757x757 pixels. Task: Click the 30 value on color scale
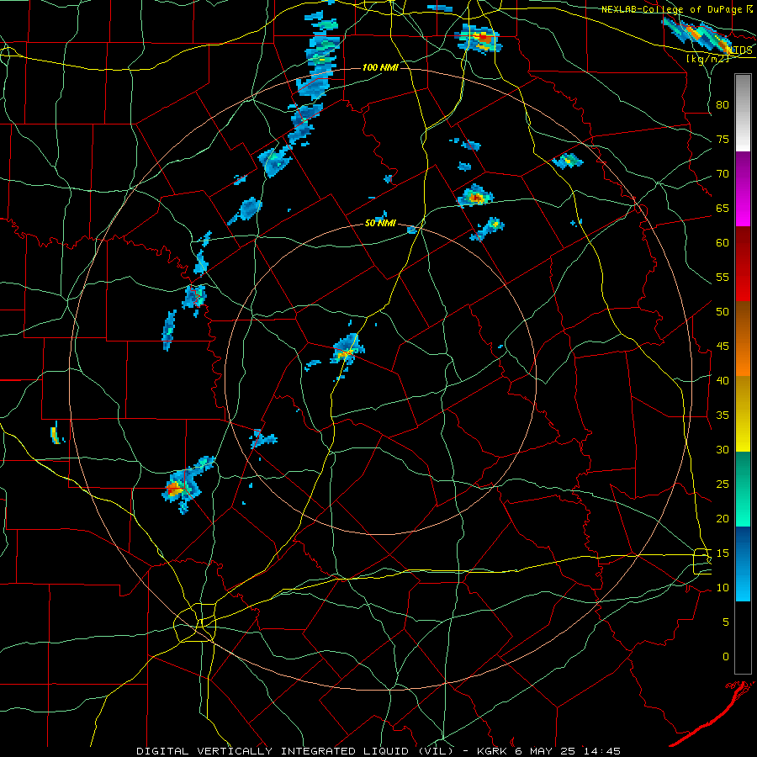(x=723, y=450)
